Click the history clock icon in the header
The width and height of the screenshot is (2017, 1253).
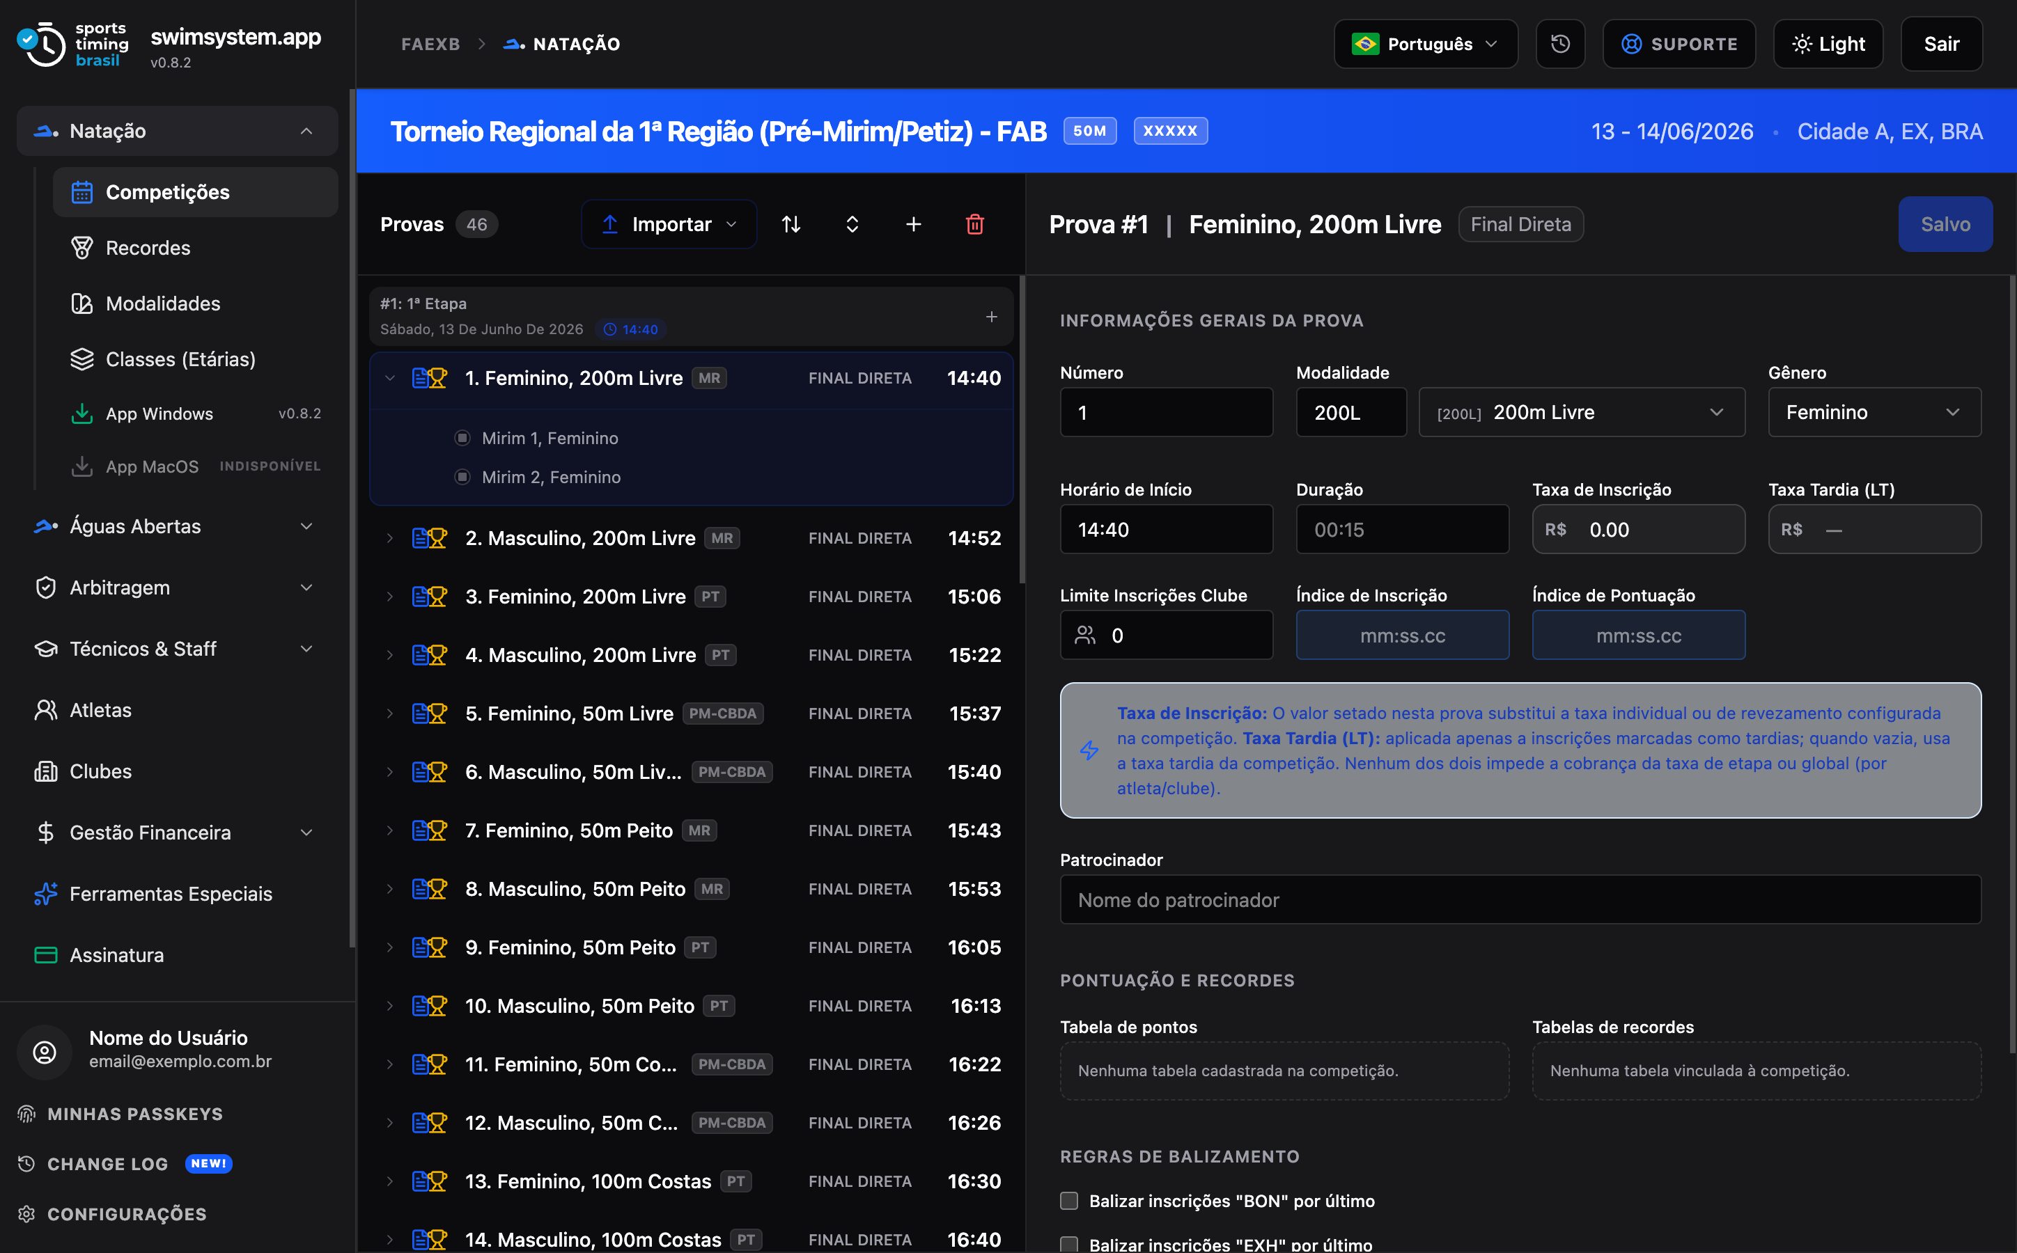(x=1559, y=44)
